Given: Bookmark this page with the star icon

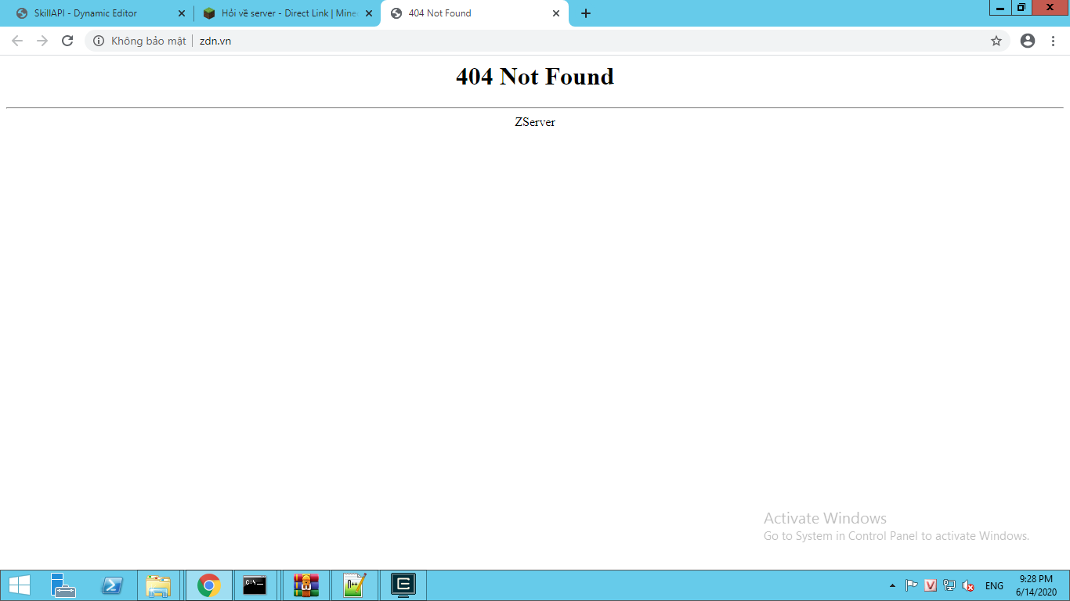Looking at the screenshot, I should (x=996, y=41).
